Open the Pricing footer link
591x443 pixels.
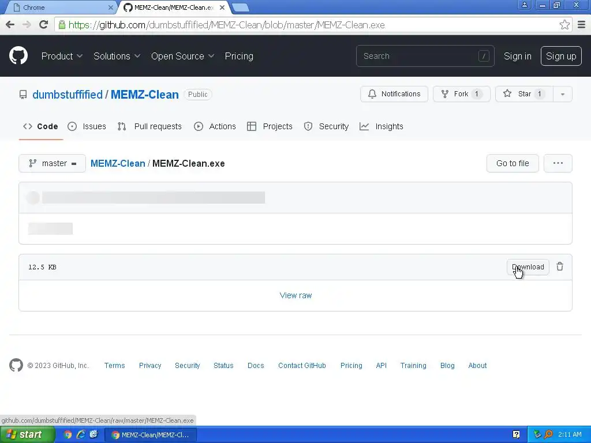(351, 365)
